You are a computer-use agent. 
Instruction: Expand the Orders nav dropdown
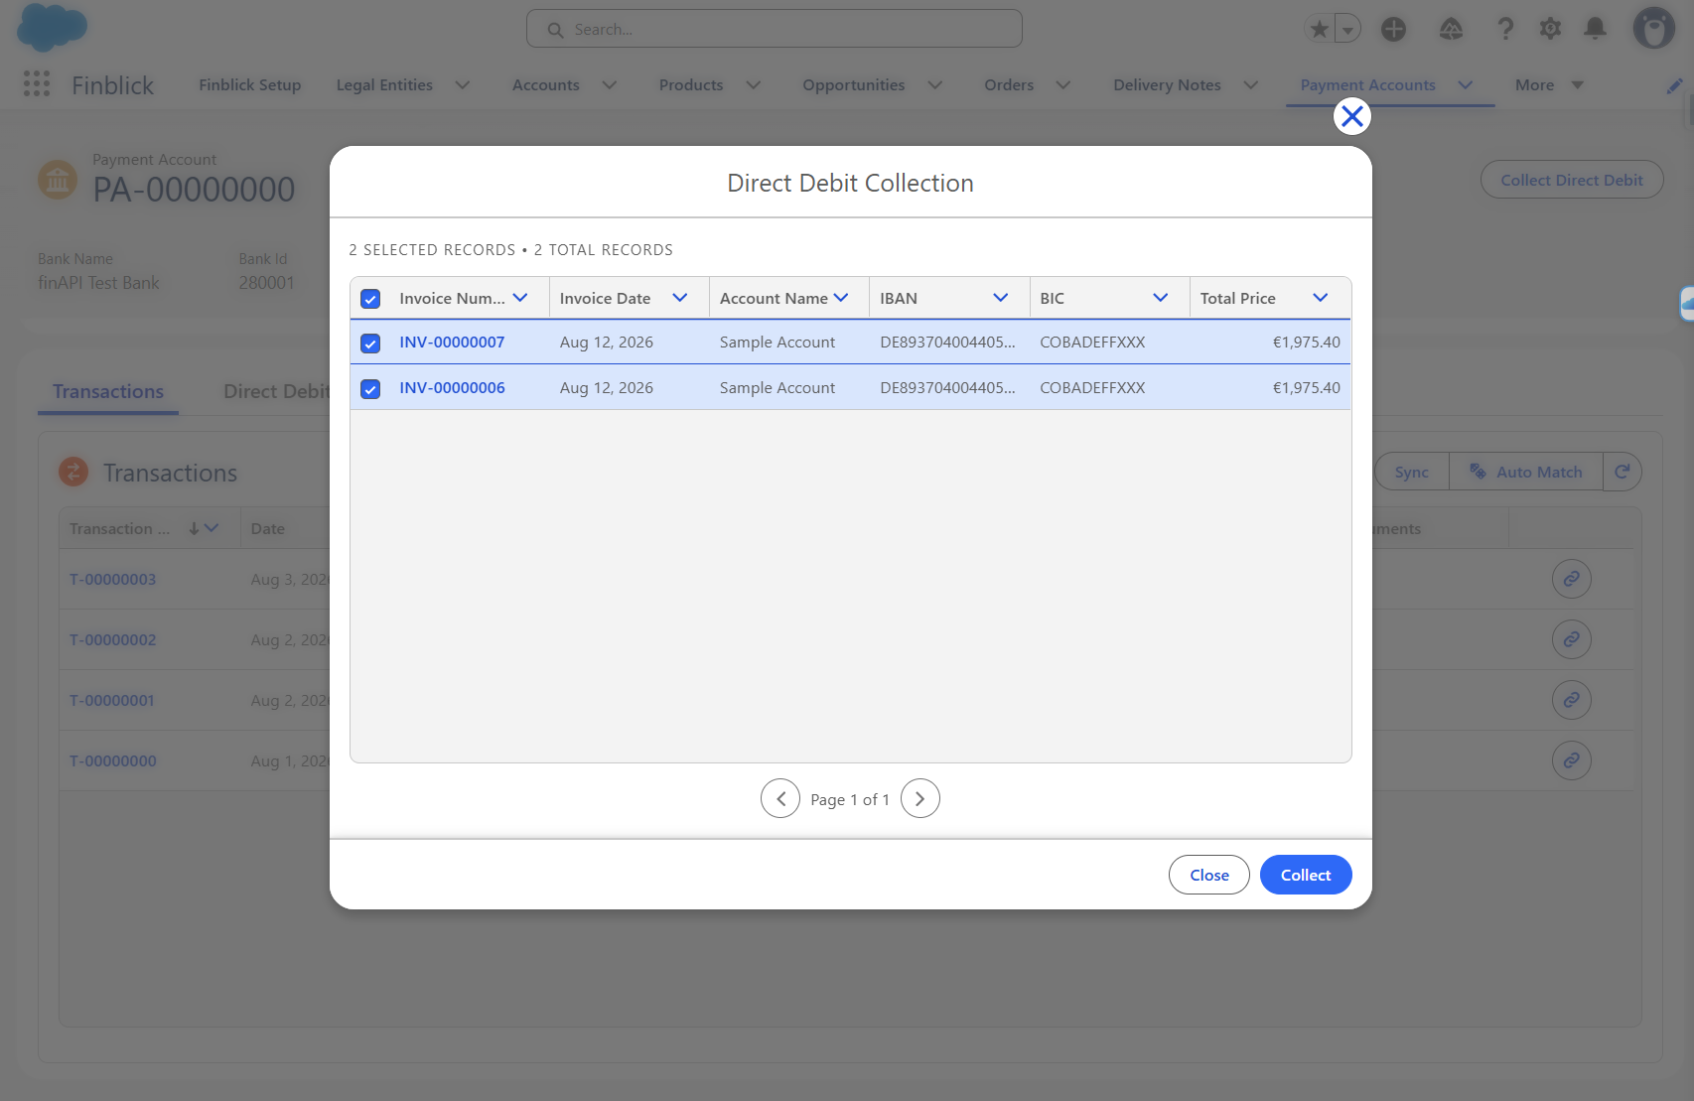(x=1063, y=85)
